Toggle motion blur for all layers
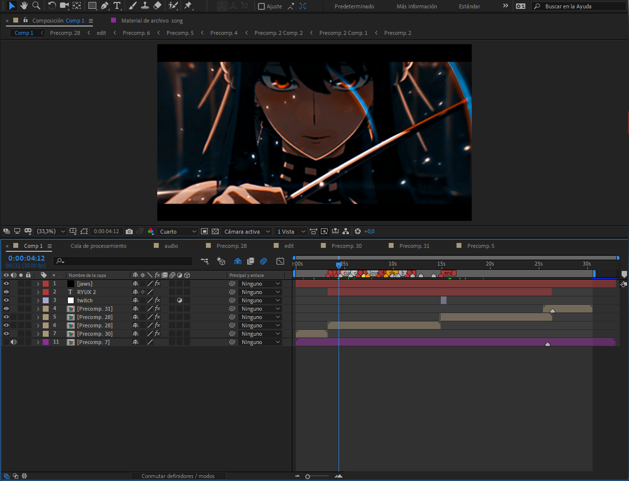This screenshot has height=481, width=629. (x=263, y=261)
